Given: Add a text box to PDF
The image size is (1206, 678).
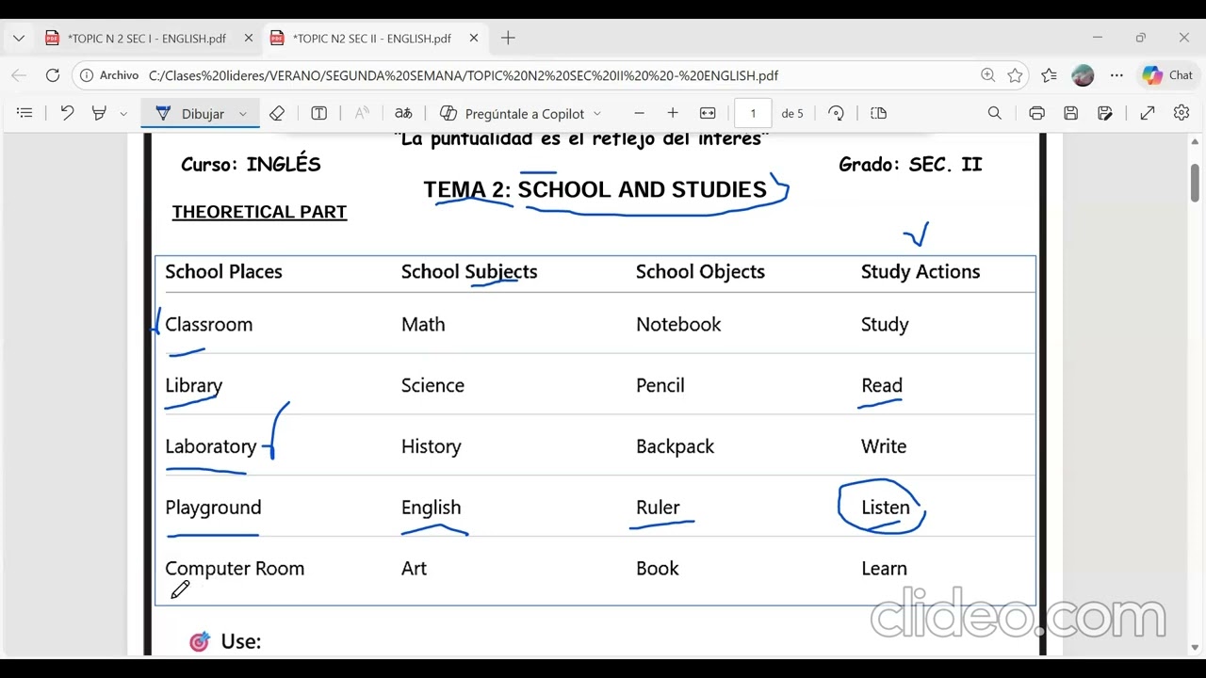Looking at the screenshot, I should click(319, 113).
